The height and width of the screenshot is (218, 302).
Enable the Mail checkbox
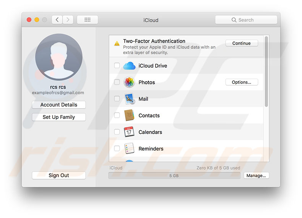(x=117, y=99)
